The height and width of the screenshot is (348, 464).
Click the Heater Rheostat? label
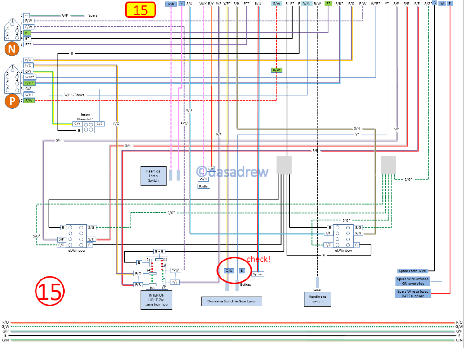85,117
